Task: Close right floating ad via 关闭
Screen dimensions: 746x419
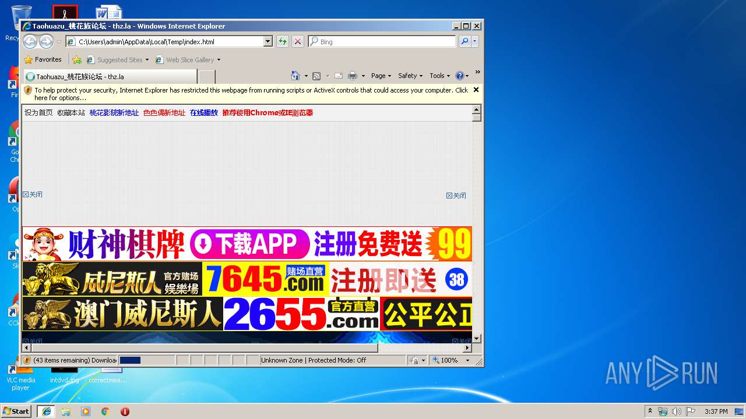Action: pyautogui.click(x=456, y=196)
